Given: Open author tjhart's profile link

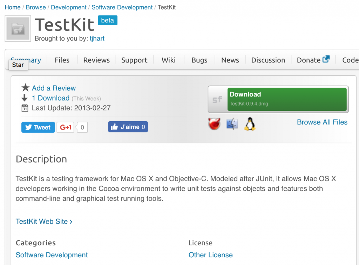Looking at the screenshot, I should tap(97, 39).
